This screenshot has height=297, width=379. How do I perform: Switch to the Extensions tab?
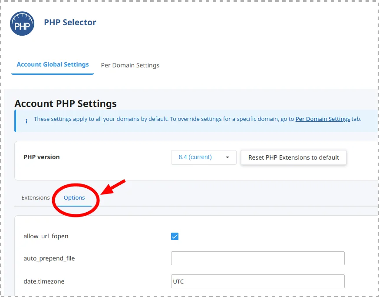[36, 197]
